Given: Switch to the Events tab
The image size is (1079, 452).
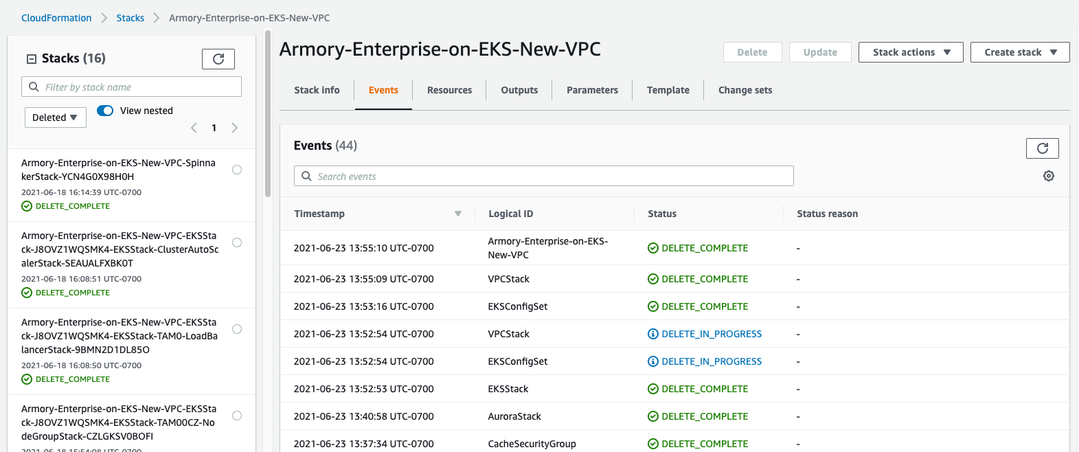Looking at the screenshot, I should (x=383, y=90).
